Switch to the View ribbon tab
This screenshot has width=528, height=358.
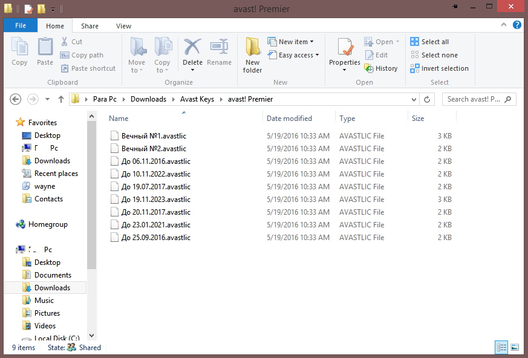coord(123,26)
